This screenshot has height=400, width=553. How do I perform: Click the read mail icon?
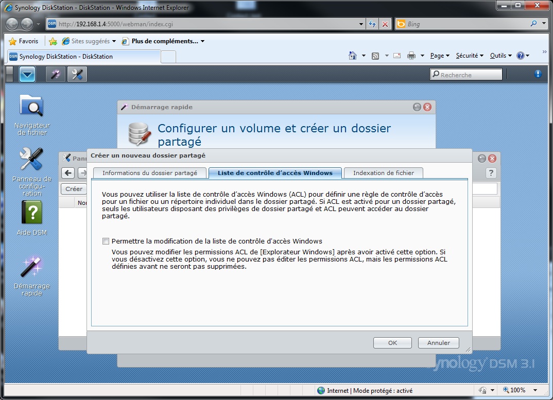pos(397,56)
